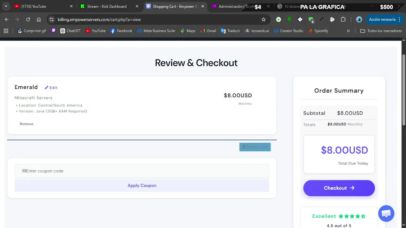Open the live chat bubble

[x=386, y=213]
